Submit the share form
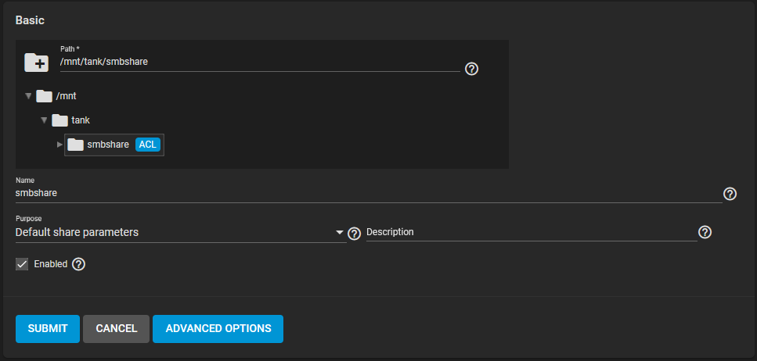This screenshot has width=757, height=361. 47,329
